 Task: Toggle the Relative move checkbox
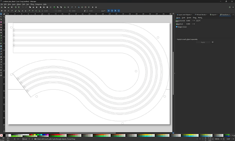(x=177, y=27)
